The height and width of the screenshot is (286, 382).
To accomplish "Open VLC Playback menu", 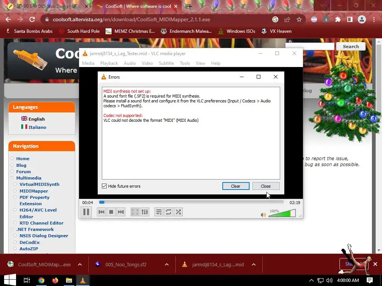I will [x=109, y=63].
